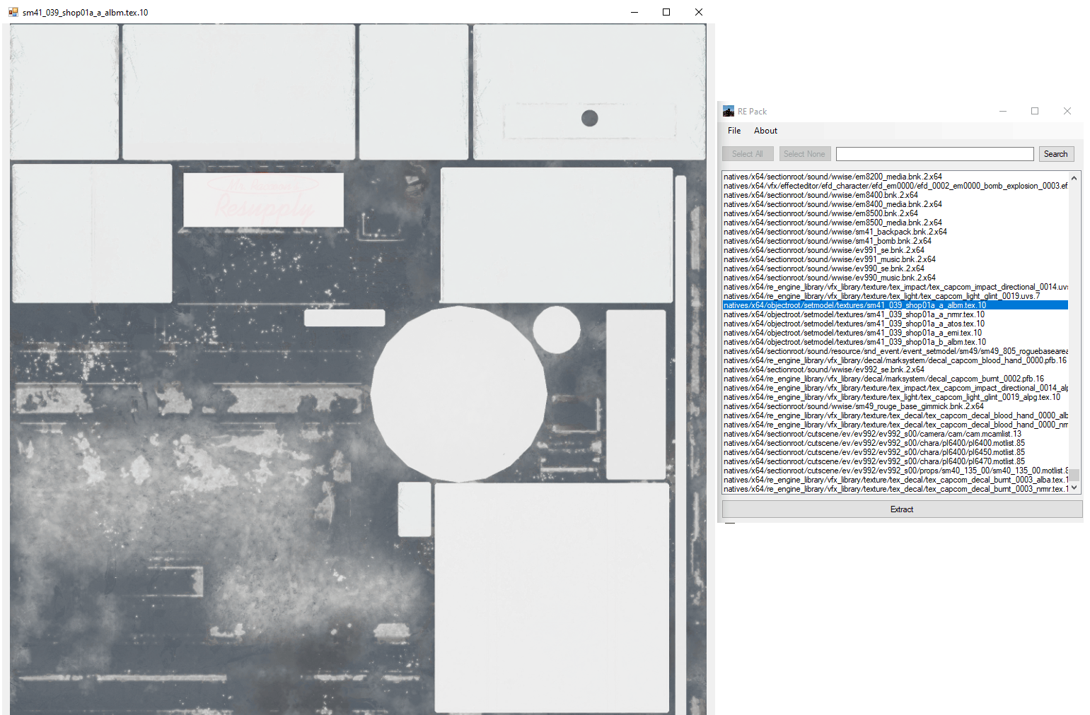Image resolution: width=1090 pixels, height=715 pixels.
Task: Click the file list scrollbar thumb
Action: coord(1074,474)
